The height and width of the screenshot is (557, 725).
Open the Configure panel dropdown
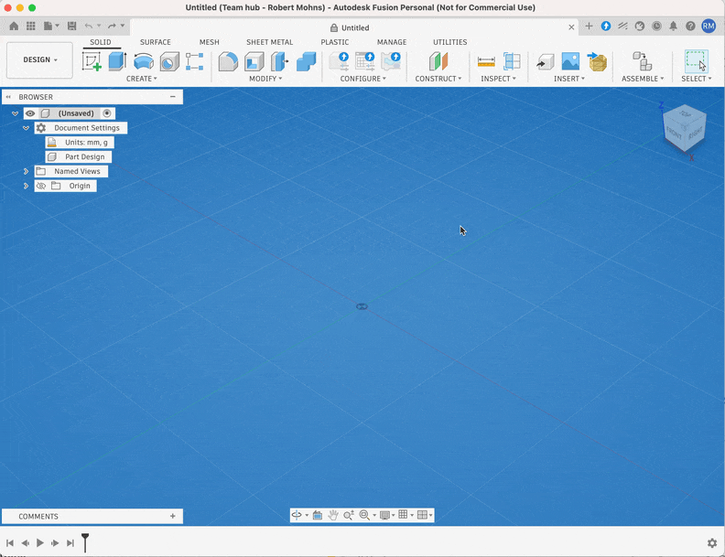363,79
